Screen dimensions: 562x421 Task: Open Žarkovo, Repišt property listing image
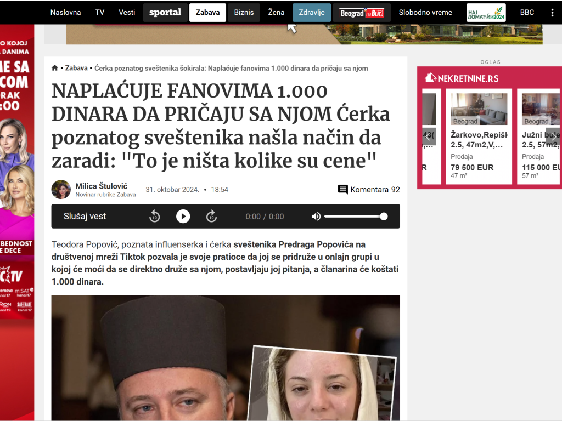pos(479,109)
